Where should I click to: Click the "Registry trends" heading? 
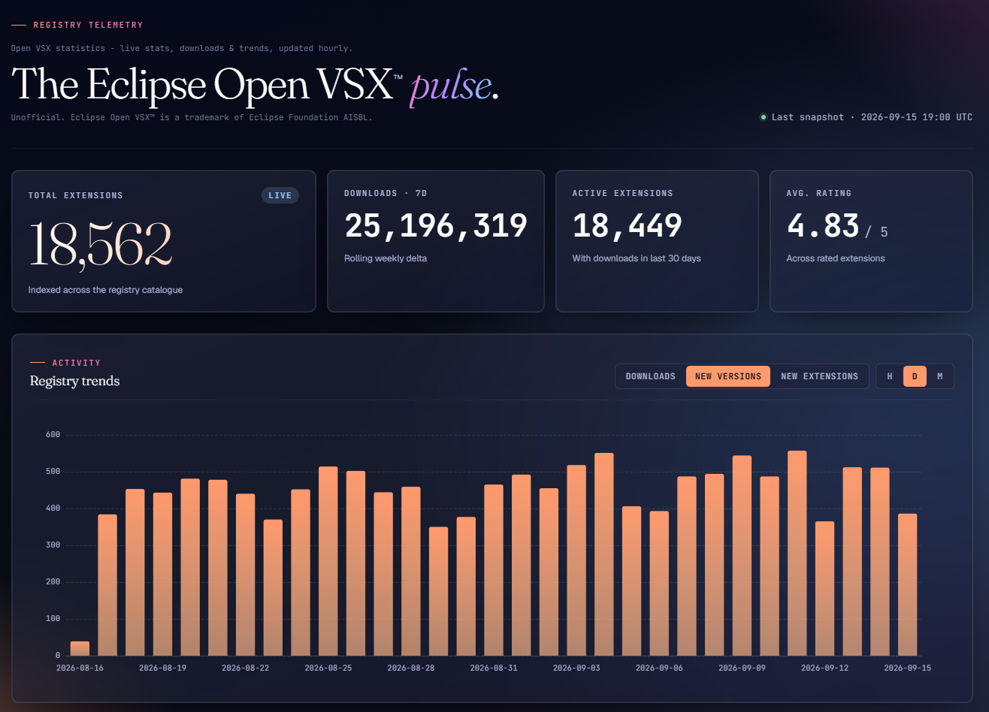coord(74,381)
